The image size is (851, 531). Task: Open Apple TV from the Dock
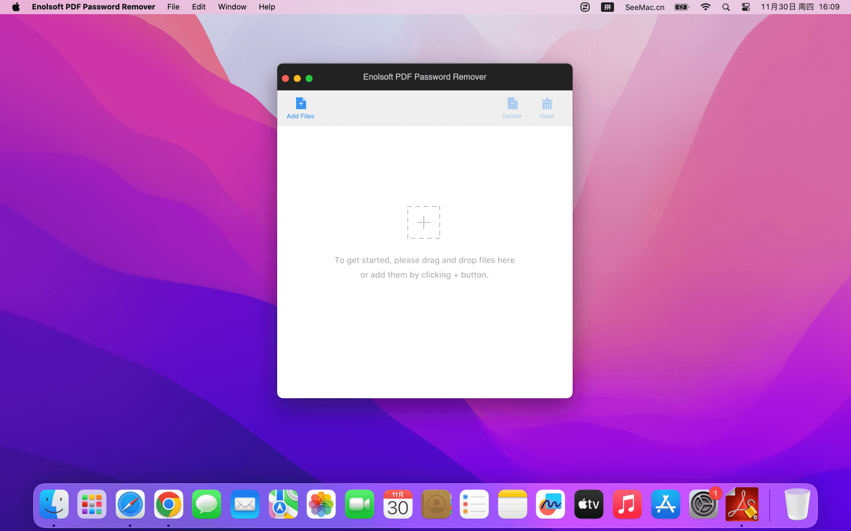[x=589, y=504]
